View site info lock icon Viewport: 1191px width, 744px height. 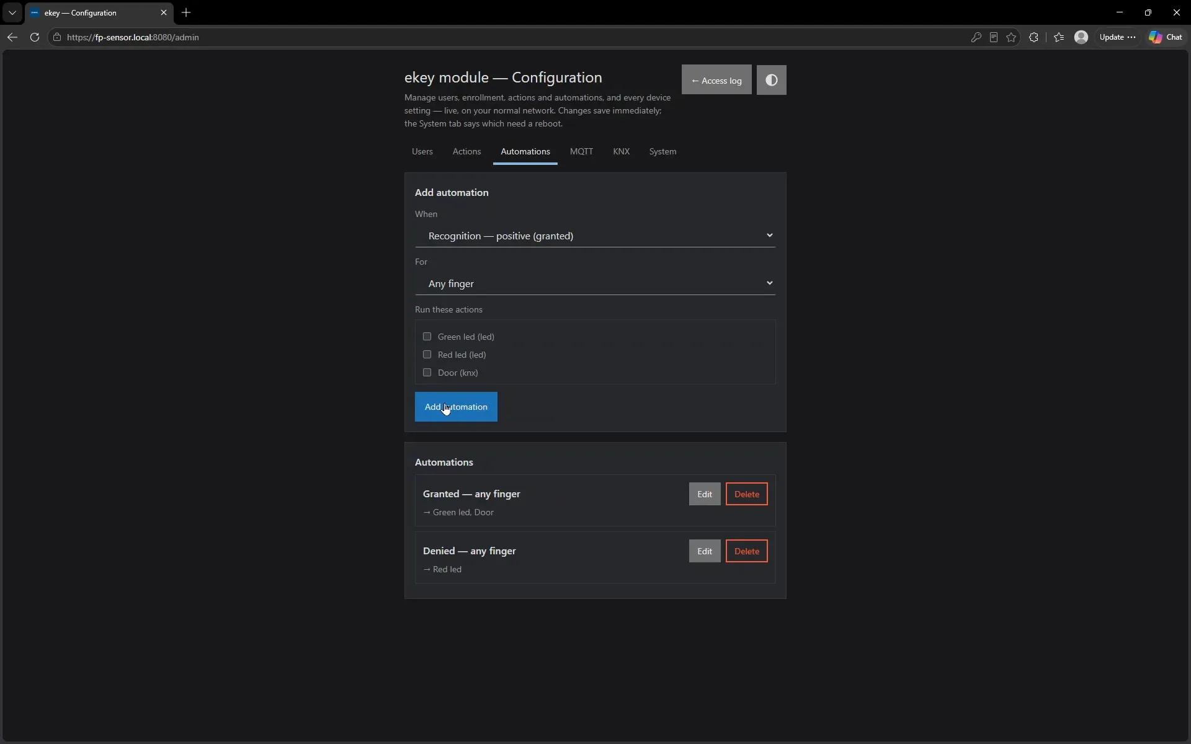click(57, 37)
